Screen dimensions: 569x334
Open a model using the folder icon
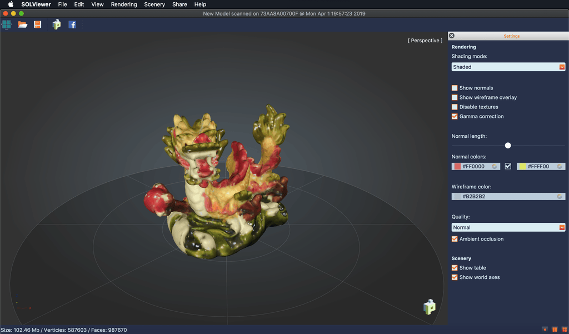pos(22,24)
